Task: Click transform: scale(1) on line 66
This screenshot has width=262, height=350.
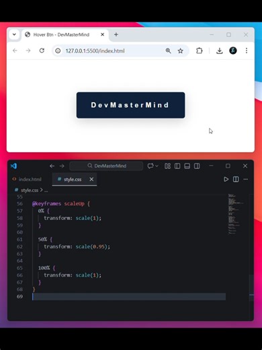Action: 73,275
